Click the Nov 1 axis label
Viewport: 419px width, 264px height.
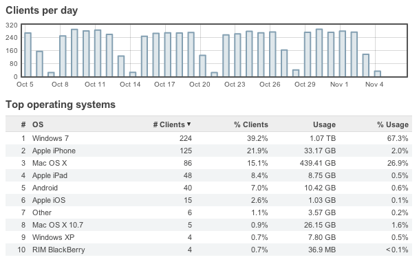point(339,85)
